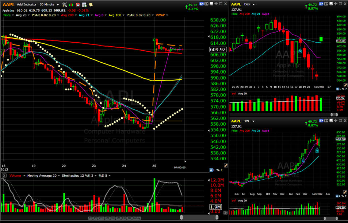Open the yellow sticky note icon
Image resolution: width=348 pixels, height=223 pixels.
pos(91,4)
